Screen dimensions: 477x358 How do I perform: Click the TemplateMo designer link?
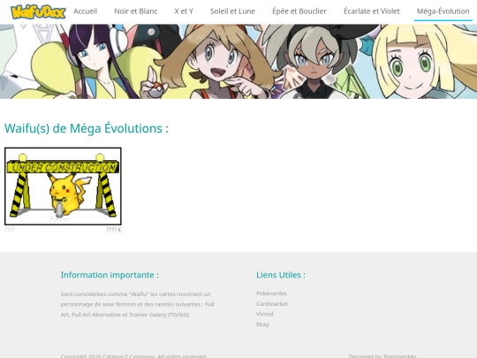[x=399, y=355]
